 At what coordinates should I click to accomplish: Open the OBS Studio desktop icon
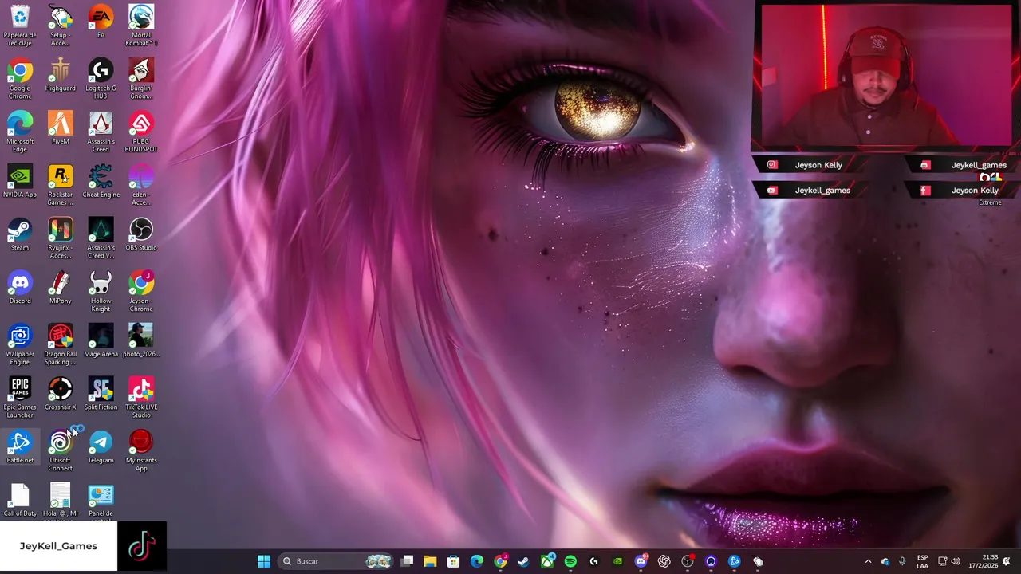[x=141, y=235]
